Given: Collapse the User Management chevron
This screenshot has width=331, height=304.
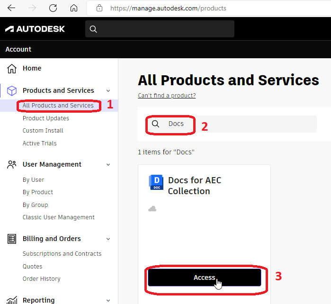Looking at the screenshot, I should (108, 165).
